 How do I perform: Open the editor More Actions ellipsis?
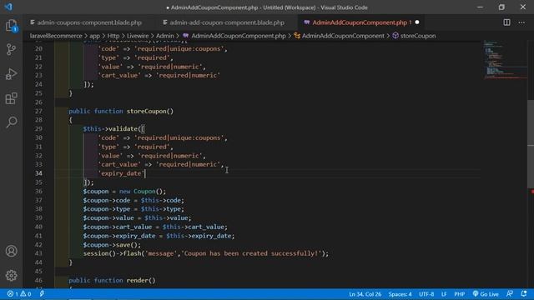pyautogui.click(x=521, y=22)
